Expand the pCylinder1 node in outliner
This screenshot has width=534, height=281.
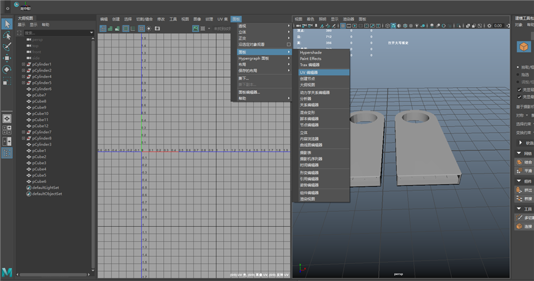click(x=23, y=64)
